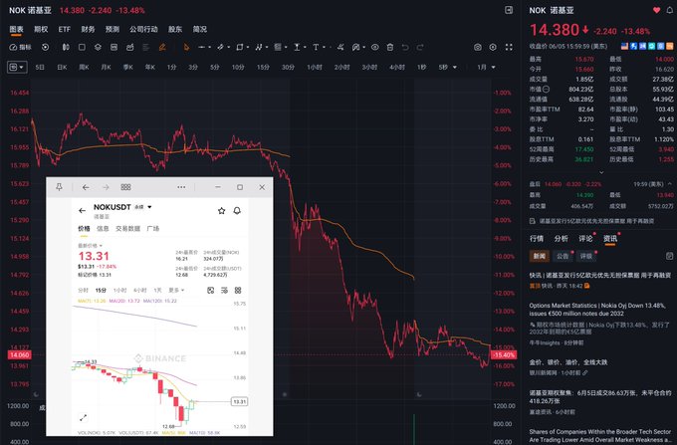Image resolution: width=677 pixels, height=445 pixels.
Task: Click the 13.31 price label in popup chart
Action: (x=239, y=401)
